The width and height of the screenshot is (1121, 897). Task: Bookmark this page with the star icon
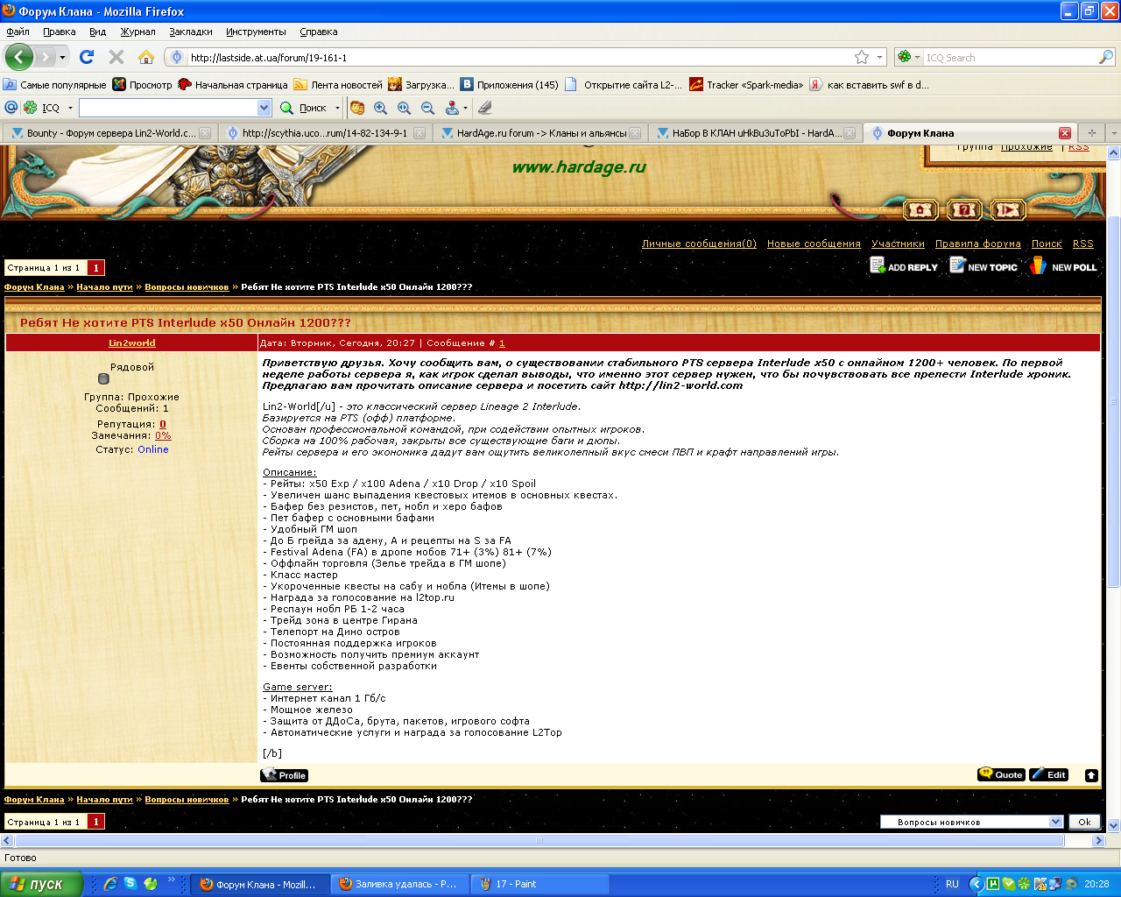862,57
